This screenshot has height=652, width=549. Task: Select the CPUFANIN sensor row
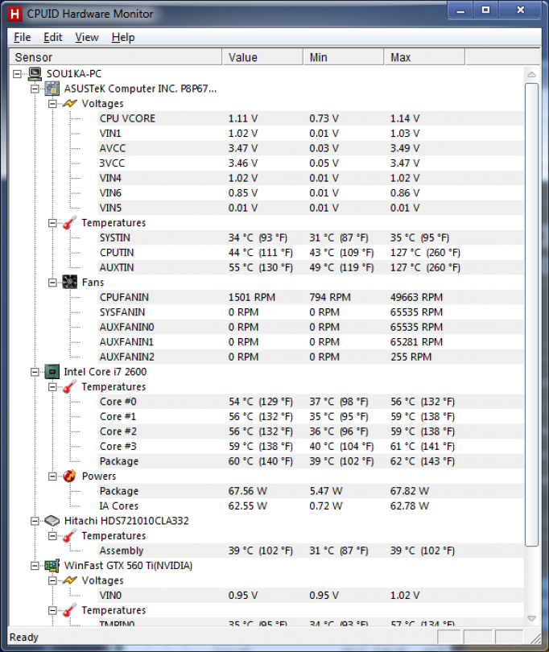(x=124, y=297)
